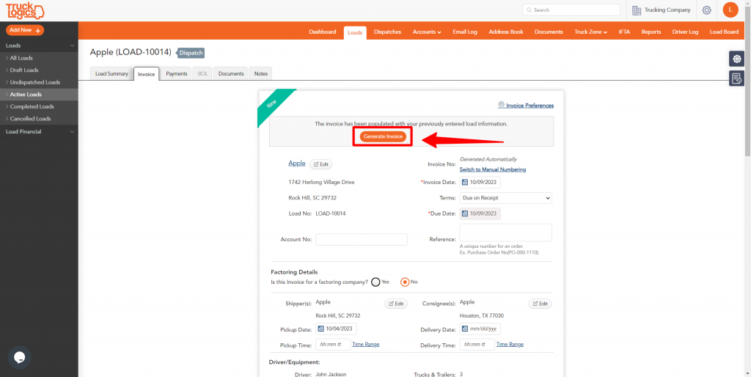Click the TruckLogics logo
Screen dimensions: 751x377
[x=24, y=10]
